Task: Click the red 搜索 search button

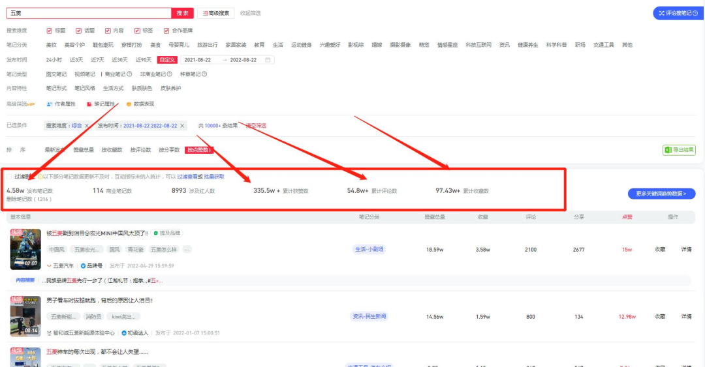Action: [x=182, y=13]
